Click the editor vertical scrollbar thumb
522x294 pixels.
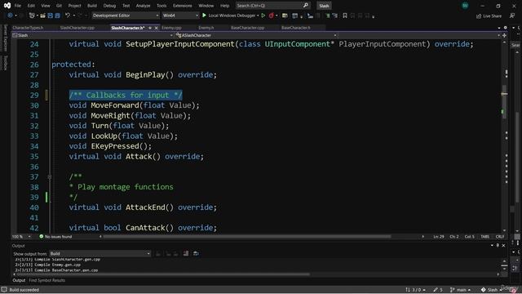[504, 101]
